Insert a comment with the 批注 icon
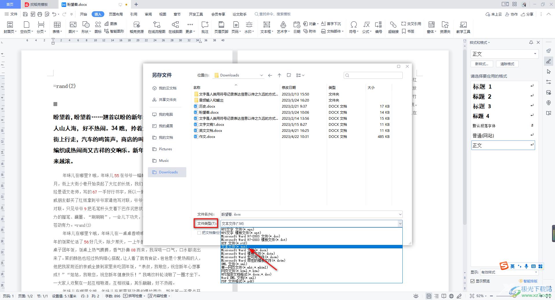 coord(205,25)
